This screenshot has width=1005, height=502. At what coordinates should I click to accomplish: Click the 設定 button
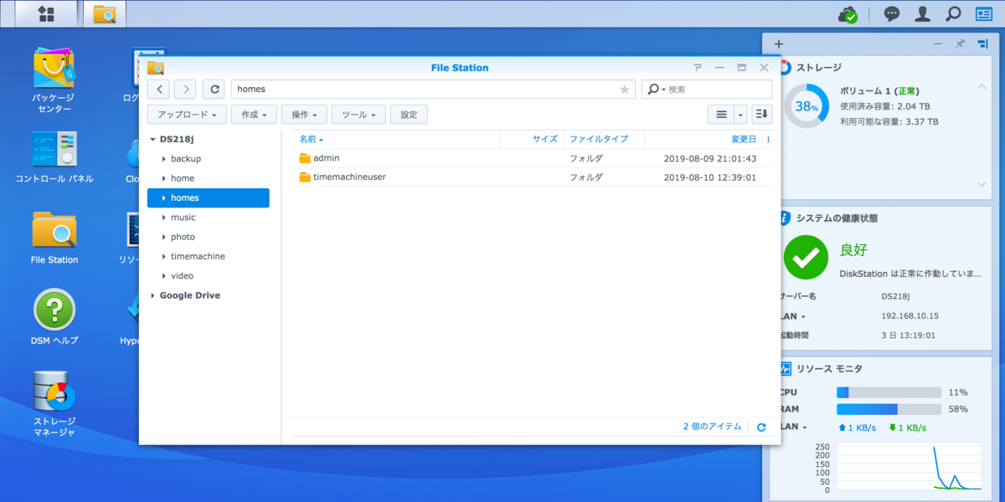coord(409,115)
